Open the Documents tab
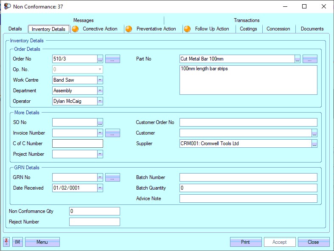This screenshot has width=334, height=251. coord(312,29)
